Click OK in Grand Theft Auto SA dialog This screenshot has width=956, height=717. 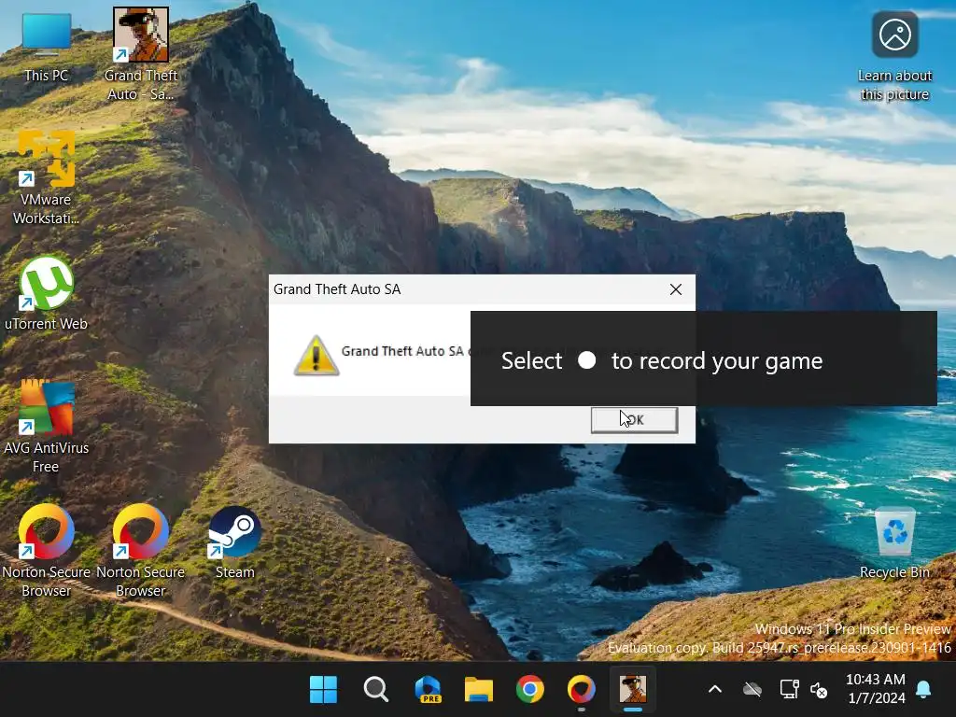tap(634, 420)
